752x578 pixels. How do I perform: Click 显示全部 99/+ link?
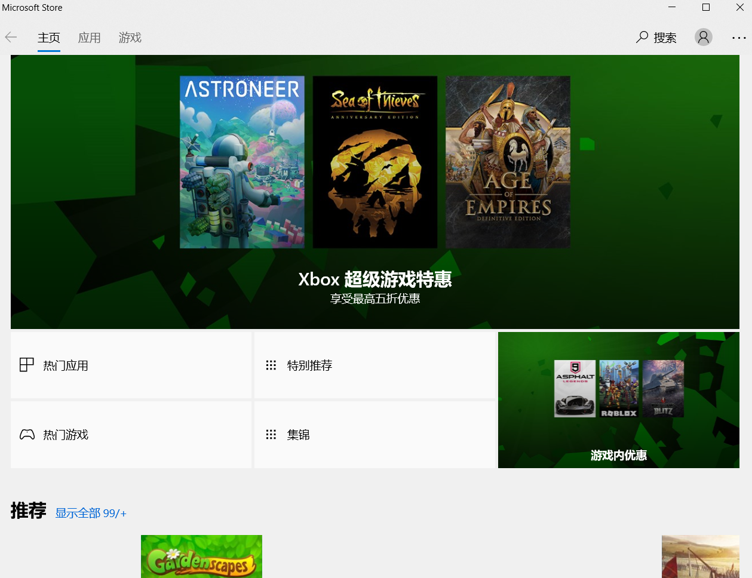tap(91, 513)
